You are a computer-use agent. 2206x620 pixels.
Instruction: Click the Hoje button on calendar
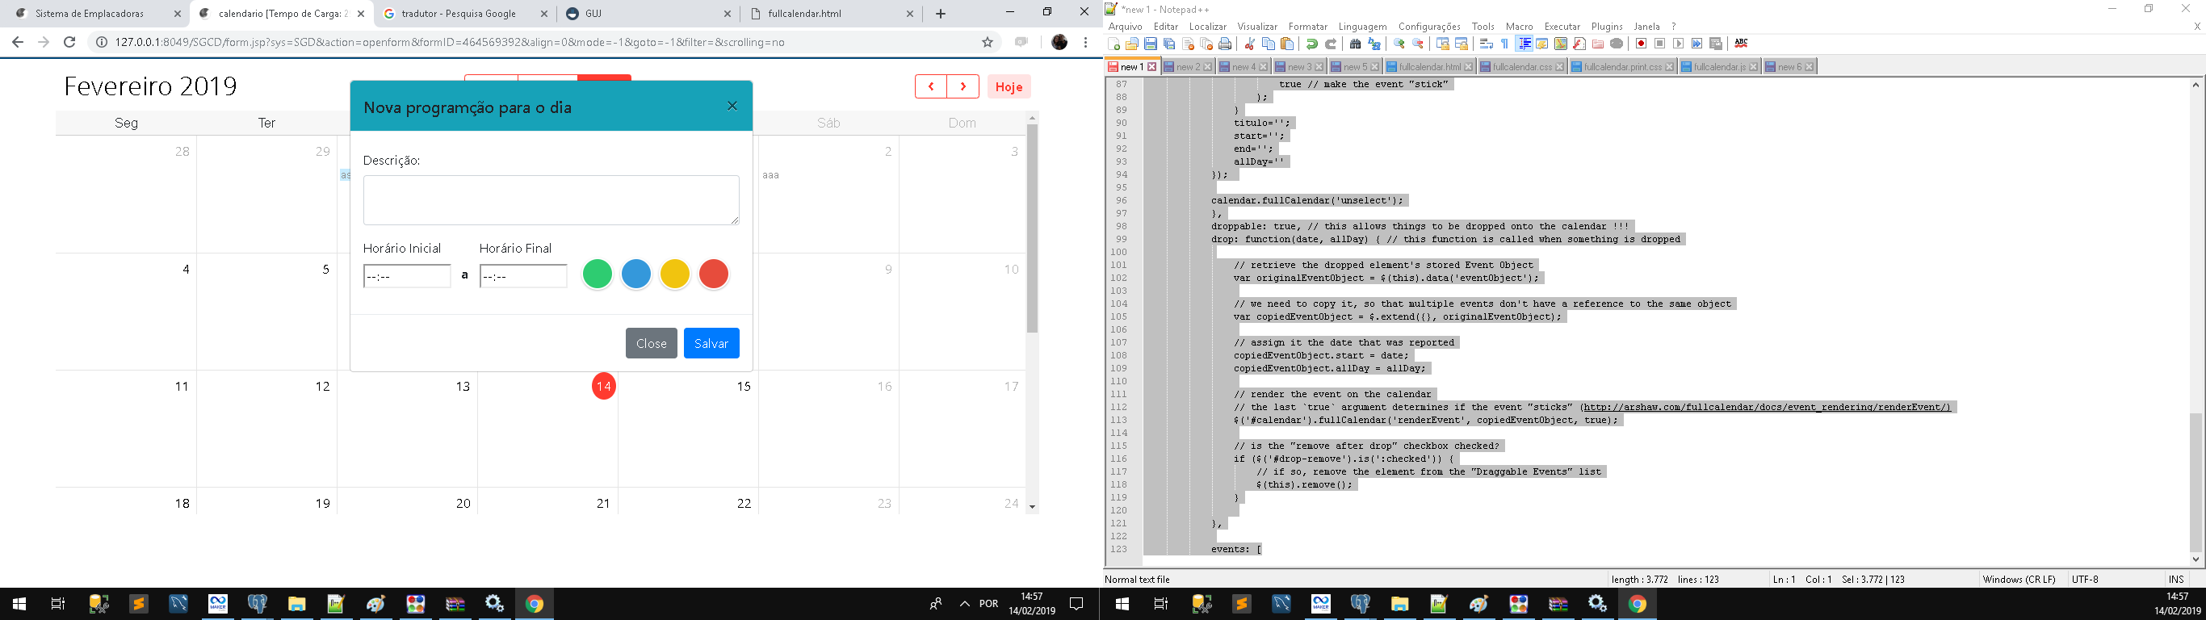coord(1009,86)
